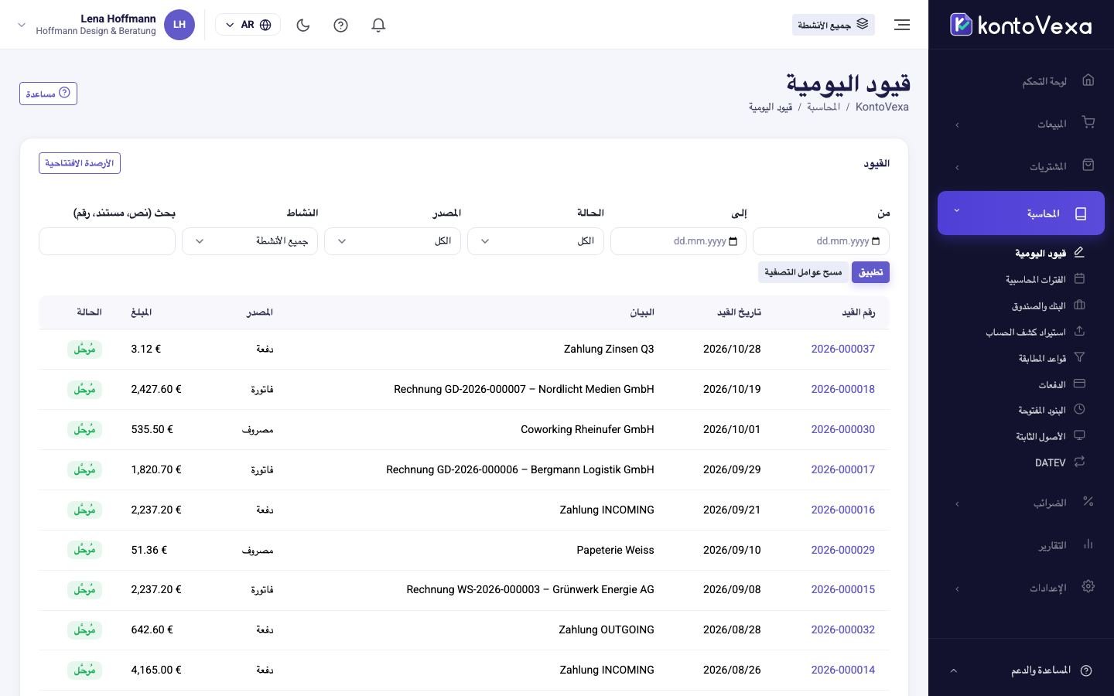The width and height of the screenshot is (1114, 696).
Task: Expand the Lena Hoffmann account menu chevron
Action: tap(22, 25)
